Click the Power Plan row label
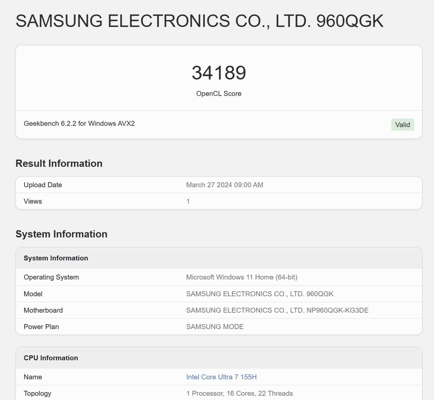Viewport: 434px width, 400px height. pos(41,327)
